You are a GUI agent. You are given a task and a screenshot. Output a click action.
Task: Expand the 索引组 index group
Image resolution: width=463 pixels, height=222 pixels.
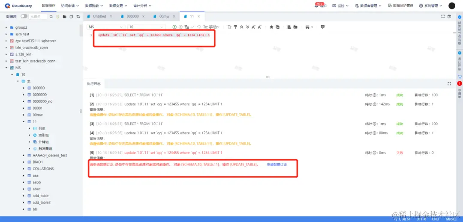pos(29,135)
